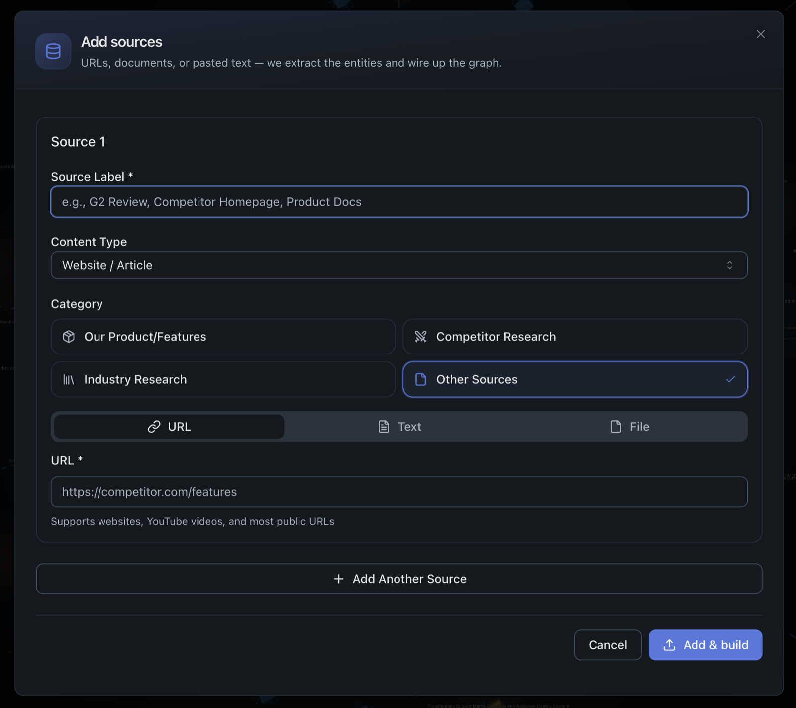
Task: Click the text document icon on Text tab
Action: (x=384, y=427)
